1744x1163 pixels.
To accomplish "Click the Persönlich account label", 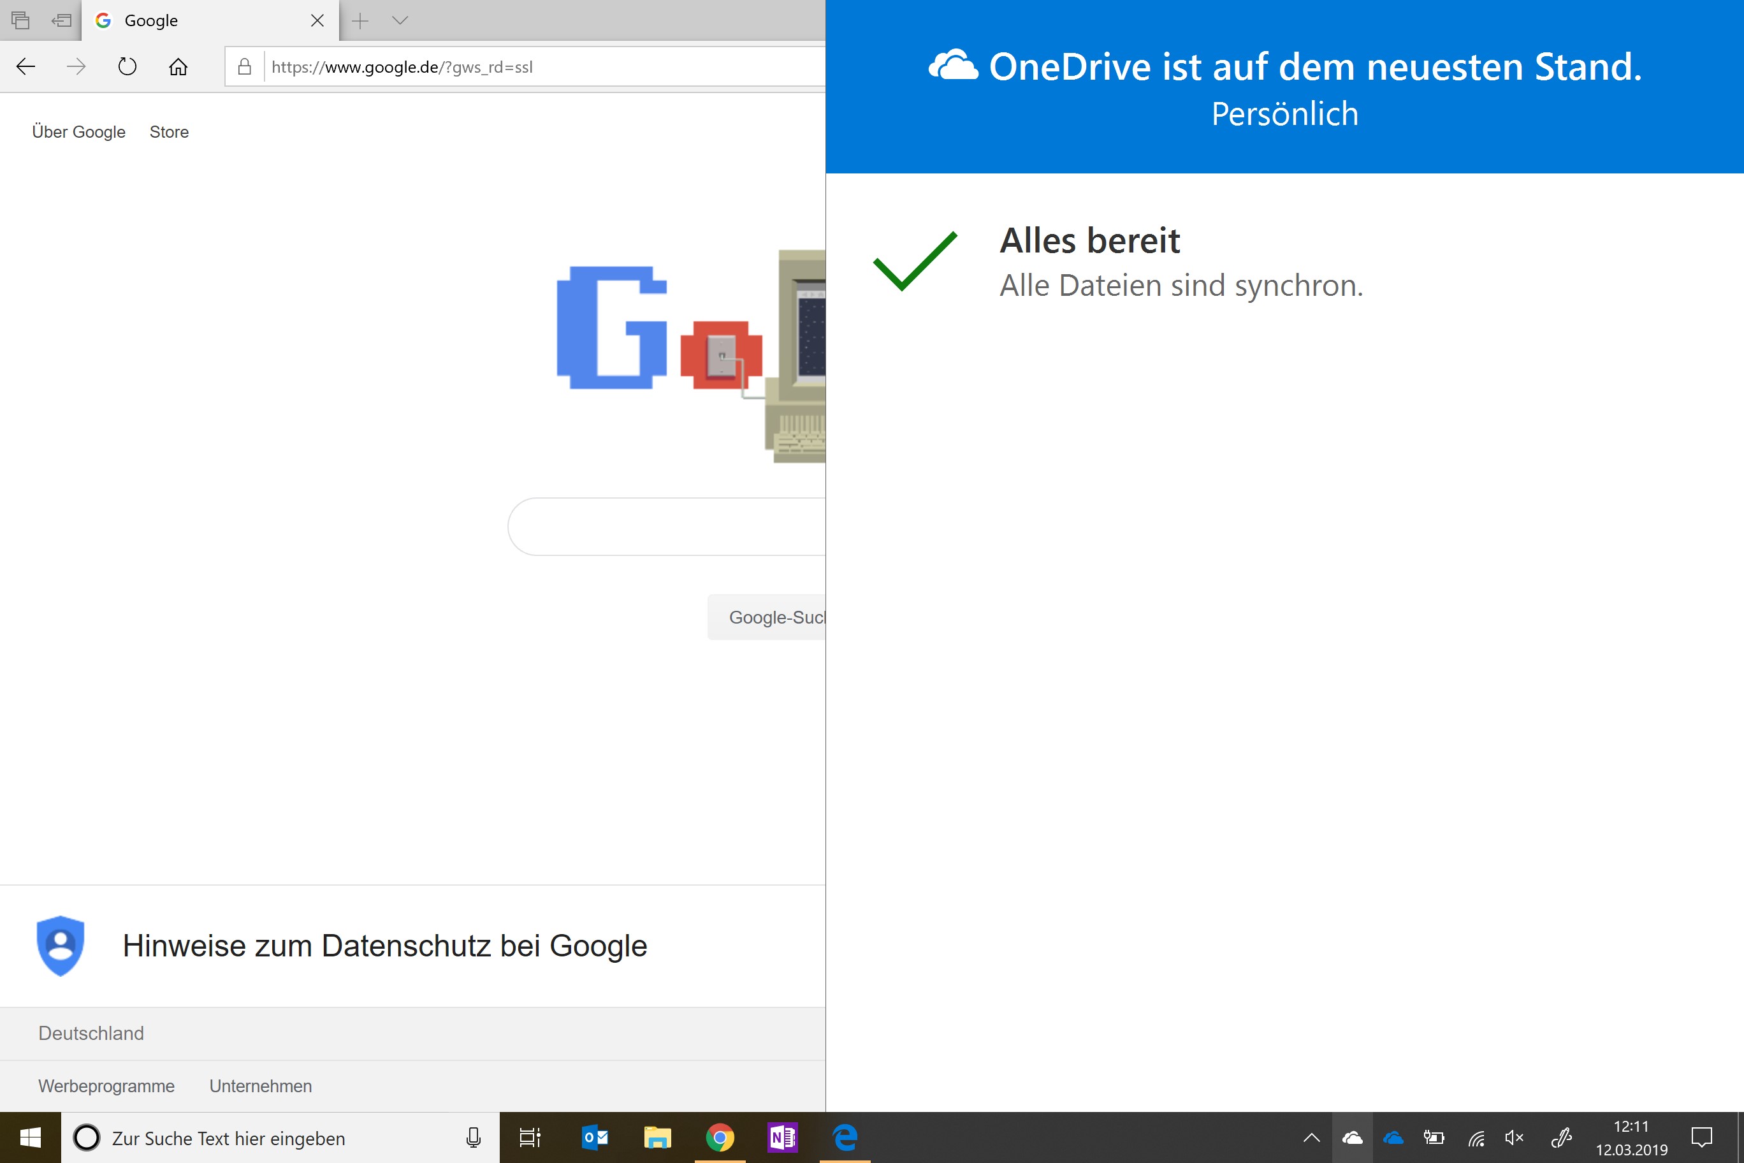I will pyautogui.click(x=1285, y=114).
